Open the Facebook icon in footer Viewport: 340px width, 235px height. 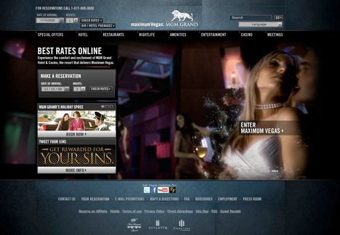tap(154, 190)
